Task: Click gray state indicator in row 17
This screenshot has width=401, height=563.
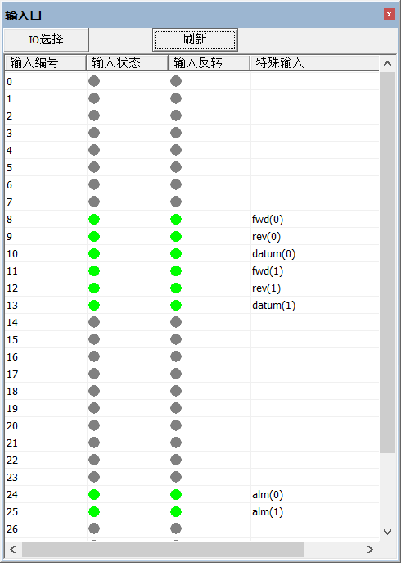Action: [94, 375]
